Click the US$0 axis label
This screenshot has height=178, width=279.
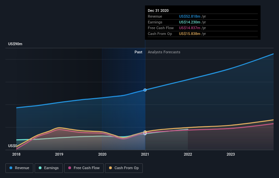[13, 146]
